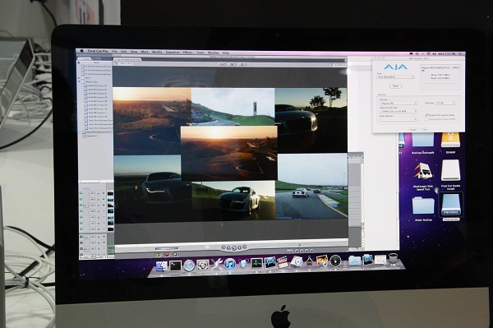Open Safari compass icon in dock
The width and height of the screenshot is (493, 328).
189,266
